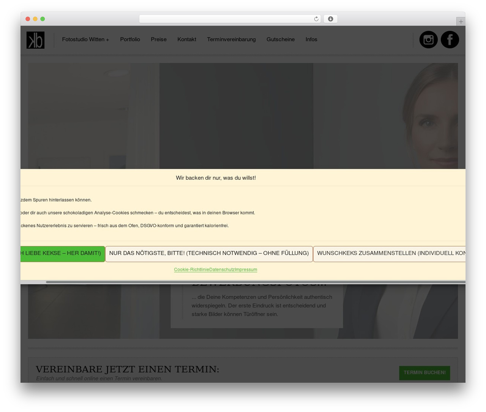The width and height of the screenshot is (486, 412).
Task: Click the Vereinbare jetzt einen Termin heading
Action: (x=127, y=369)
